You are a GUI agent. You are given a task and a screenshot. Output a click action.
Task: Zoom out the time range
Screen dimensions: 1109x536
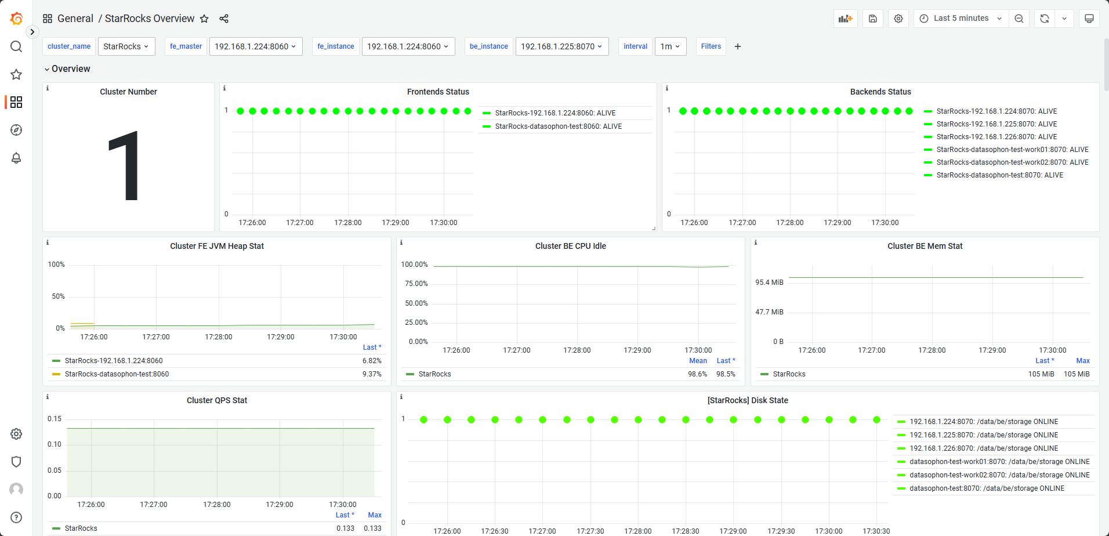pyautogui.click(x=1019, y=19)
